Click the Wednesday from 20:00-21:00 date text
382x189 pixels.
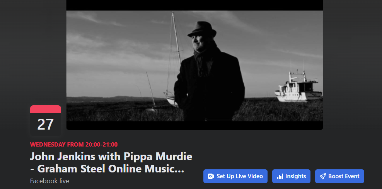[x=74, y=145]
